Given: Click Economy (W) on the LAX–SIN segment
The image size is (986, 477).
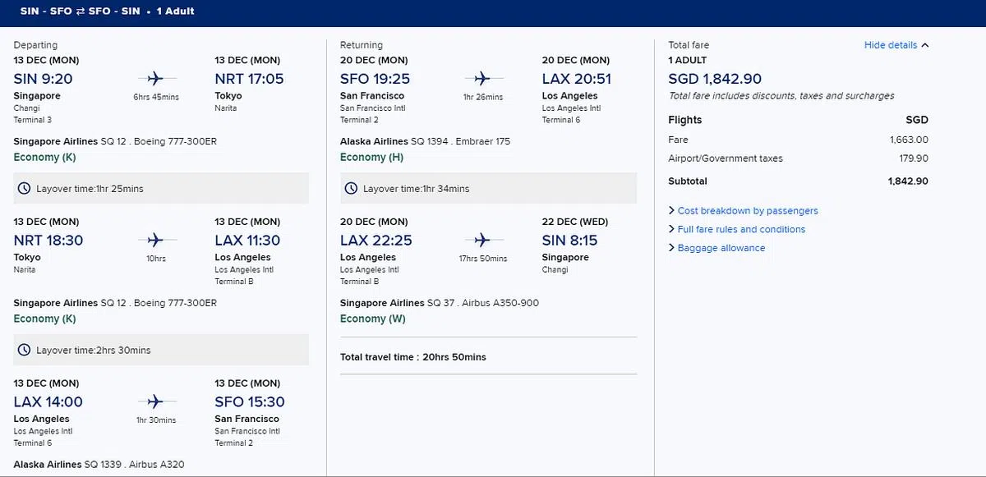Looking at the screenshot, I should click(373, 319).
